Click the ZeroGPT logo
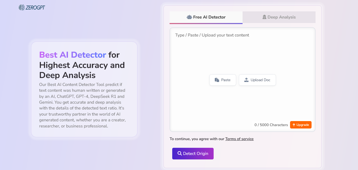358x170 pixels. click(x=32, y=7)
